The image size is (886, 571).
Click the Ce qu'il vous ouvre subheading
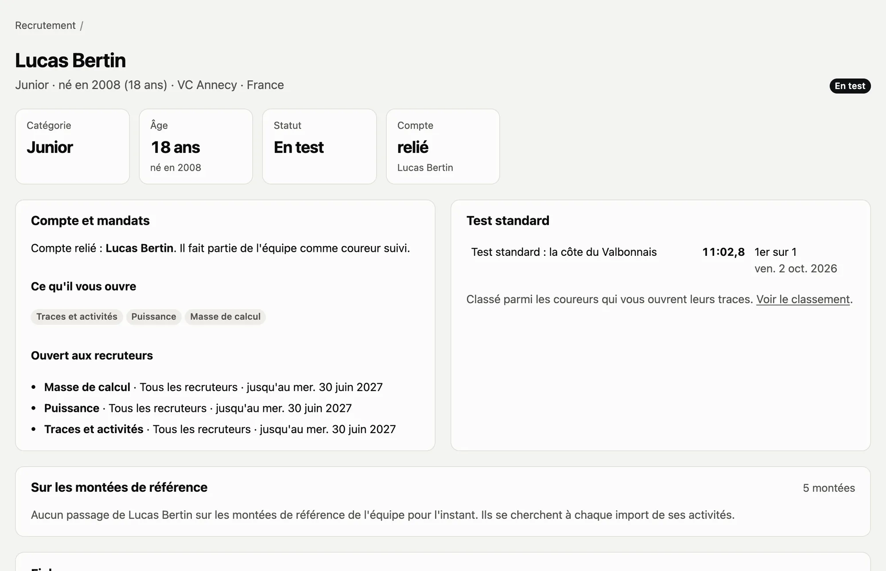click(83, 287)
